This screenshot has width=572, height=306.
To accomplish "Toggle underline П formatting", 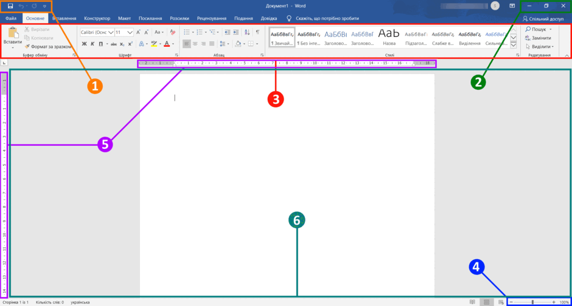I will coord(100,44).
